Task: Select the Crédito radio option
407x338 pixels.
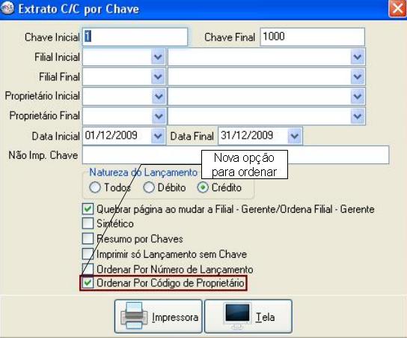Action: click(203, 187)
